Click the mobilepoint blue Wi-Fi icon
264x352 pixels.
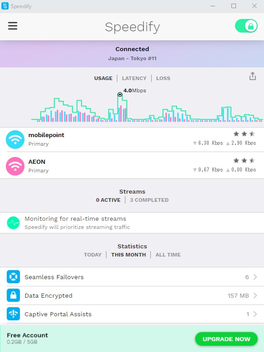pyautogui.click(x=15, y=140)
